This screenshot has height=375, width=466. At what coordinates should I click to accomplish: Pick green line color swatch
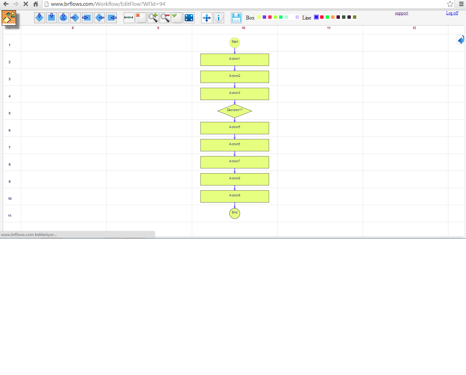tap(327, 17)
